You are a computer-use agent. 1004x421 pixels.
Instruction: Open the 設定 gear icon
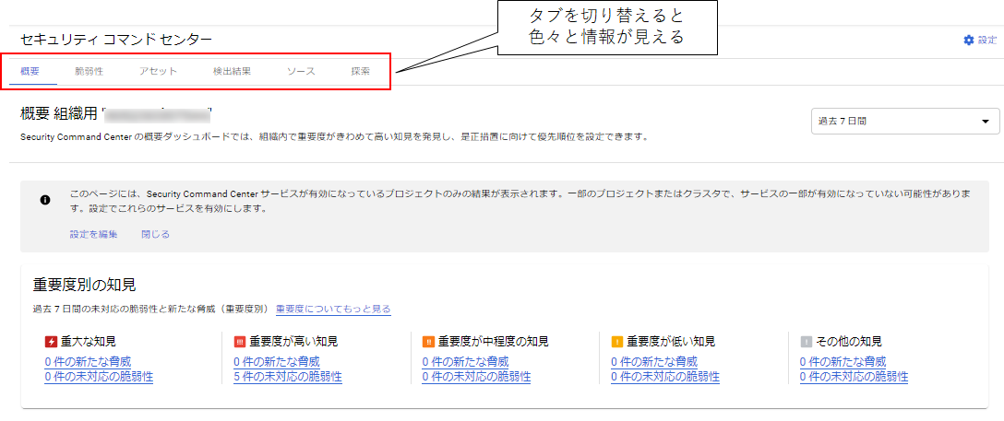coord(968,41)
